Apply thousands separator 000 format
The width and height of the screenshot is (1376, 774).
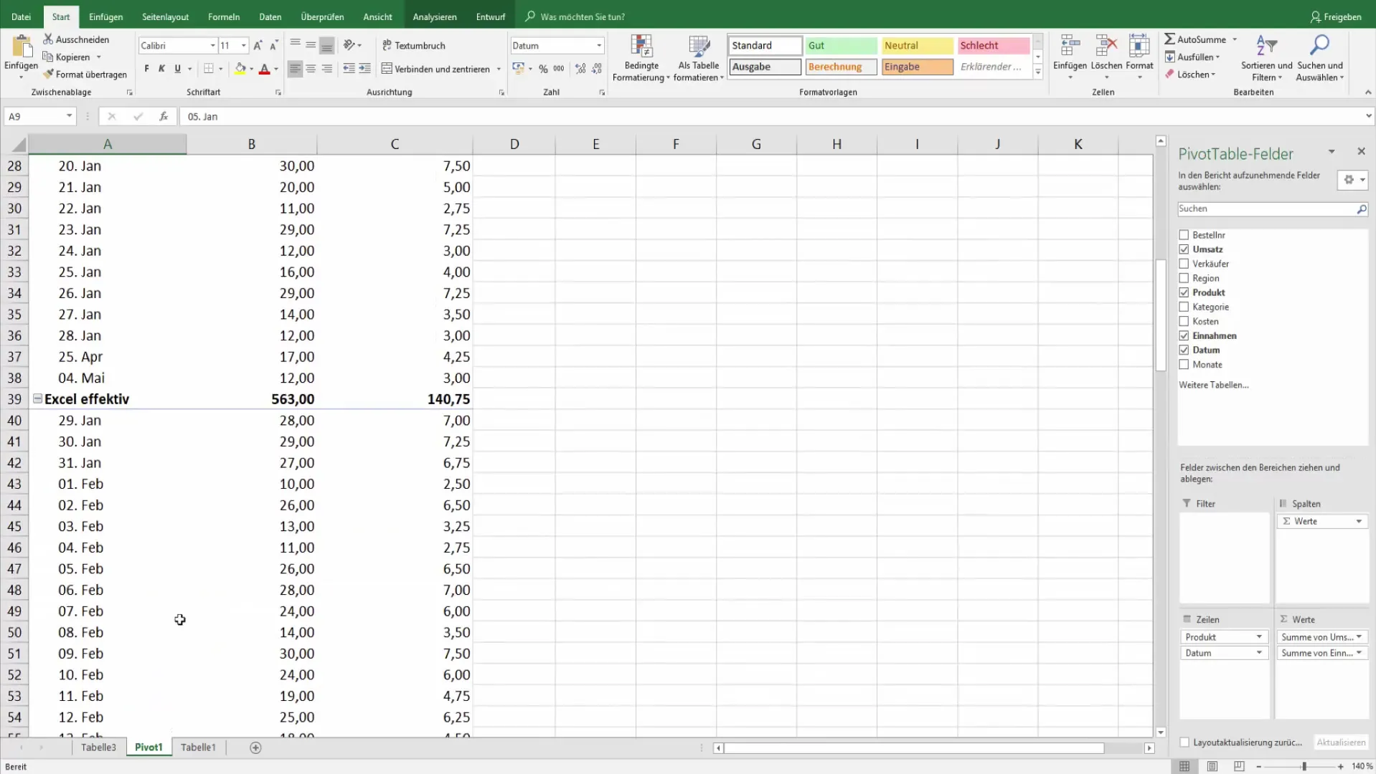[559, 69]
